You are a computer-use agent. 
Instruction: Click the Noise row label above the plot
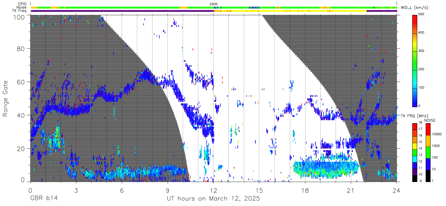tap(21, 7)
